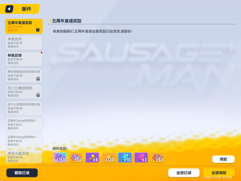Click the back arrow next to 邮件
Screen dimensions: 241x181
coord(9,9)
